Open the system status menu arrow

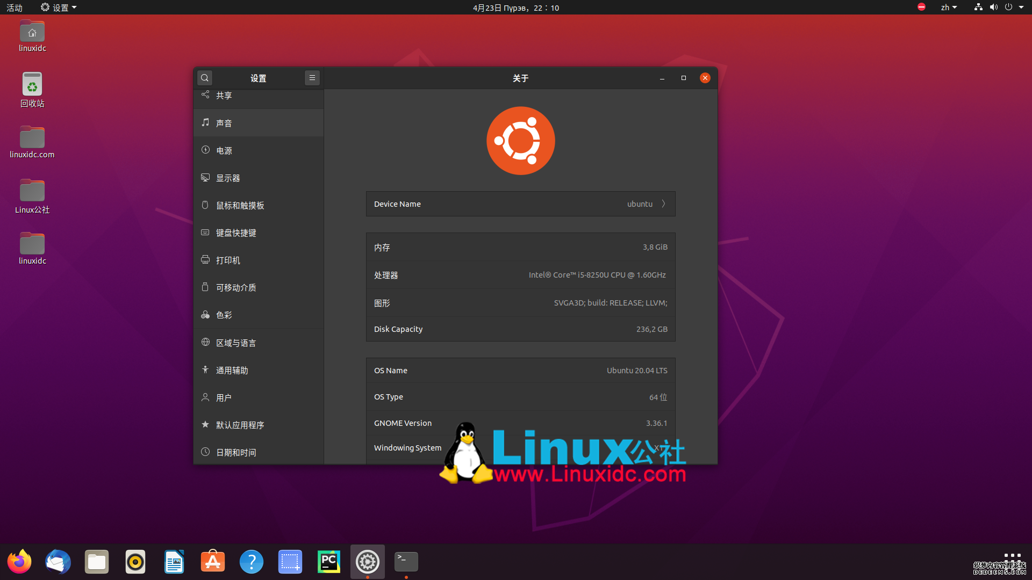click(1021, 8)
